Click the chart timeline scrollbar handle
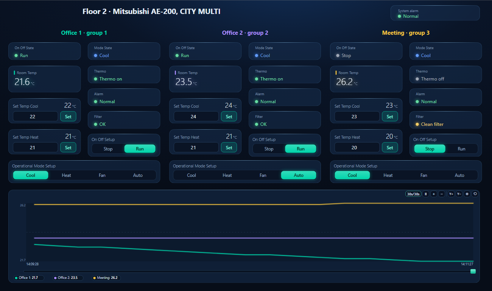The height and width of the screenshot is (291, 492). [x=473, y=271]
